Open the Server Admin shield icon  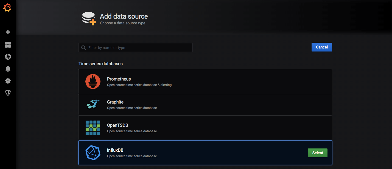[x=8, y=93]
